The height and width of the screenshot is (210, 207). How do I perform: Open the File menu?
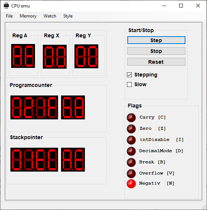9,16
